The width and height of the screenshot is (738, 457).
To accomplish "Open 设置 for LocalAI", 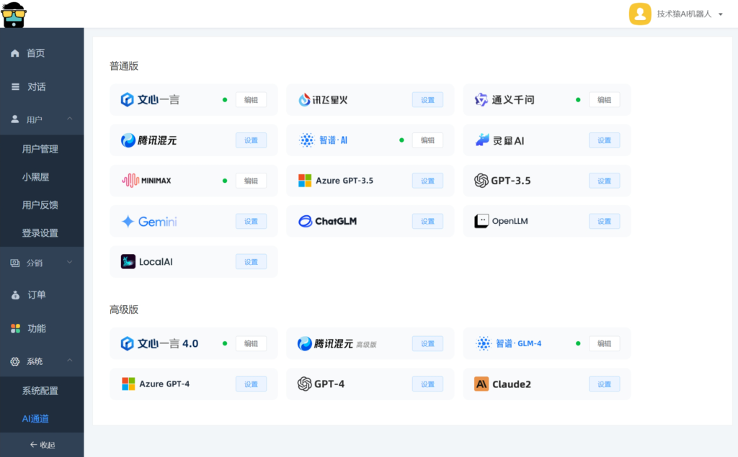I will click(251, 262).
